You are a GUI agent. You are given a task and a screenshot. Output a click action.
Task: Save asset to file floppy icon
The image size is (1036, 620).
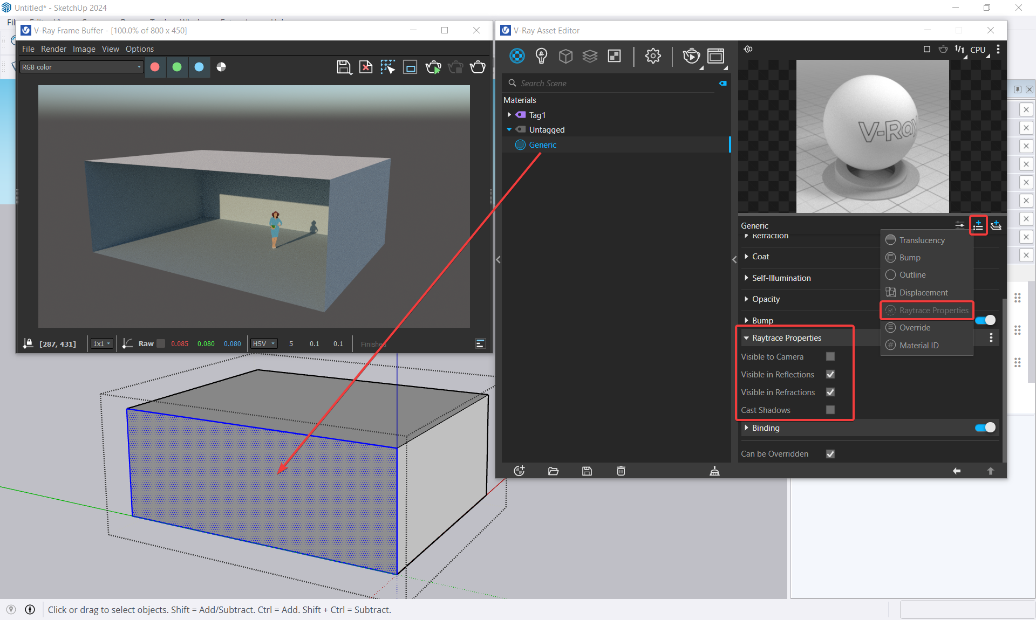click(x=587, y=471)
